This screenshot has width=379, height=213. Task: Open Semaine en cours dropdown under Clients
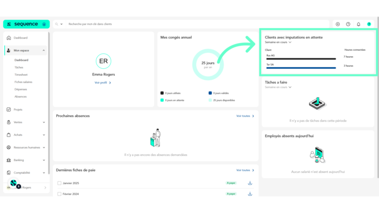278,42
